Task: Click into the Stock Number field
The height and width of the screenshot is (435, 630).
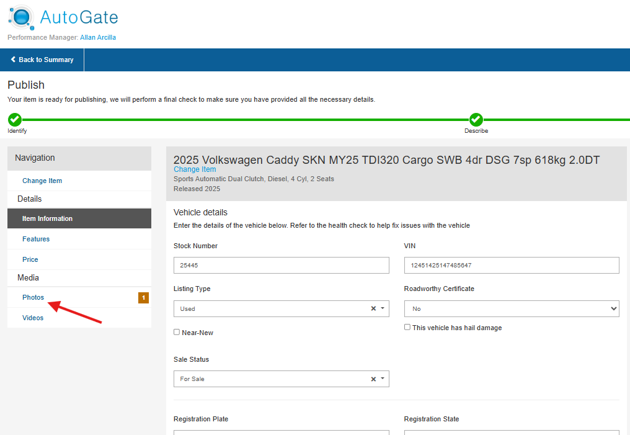Action: coord(281,265)
